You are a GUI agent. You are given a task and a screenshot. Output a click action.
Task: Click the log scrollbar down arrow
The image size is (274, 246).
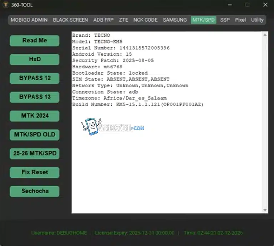(265, 210)
